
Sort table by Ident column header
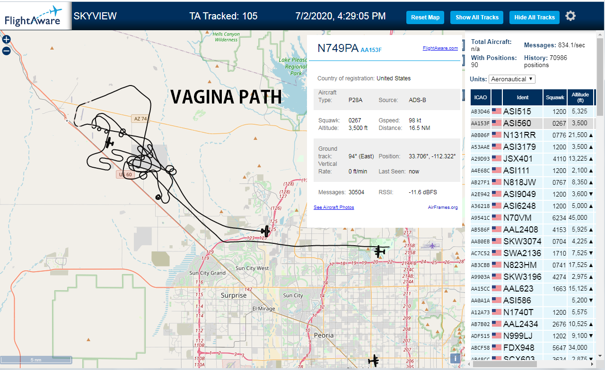(522, 97)
